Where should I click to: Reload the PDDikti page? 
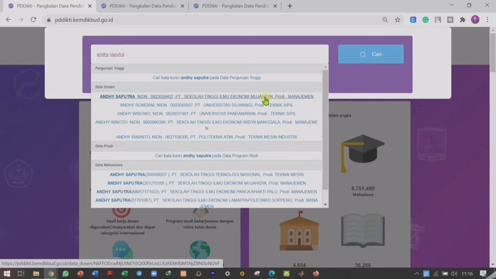click(x=33, y=20)
